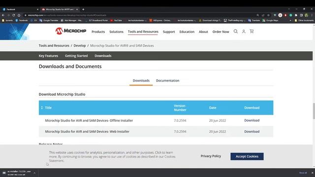Image resolution: width=315 pixels, height=177 pixels.
Task: Open the Google Maps bookmark
Action: 270,21
